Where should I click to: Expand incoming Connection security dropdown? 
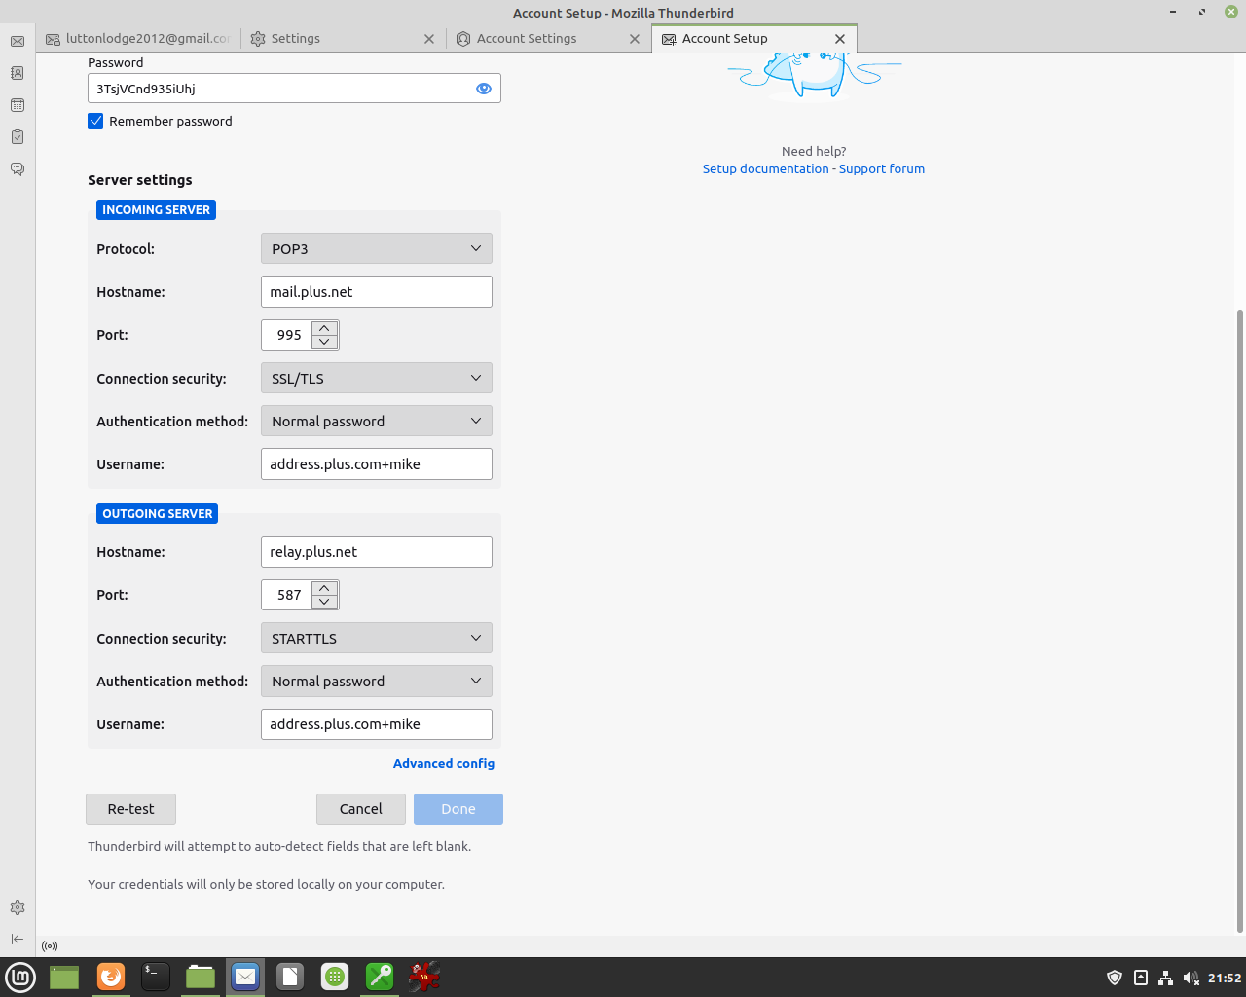(x=376, y=379)
